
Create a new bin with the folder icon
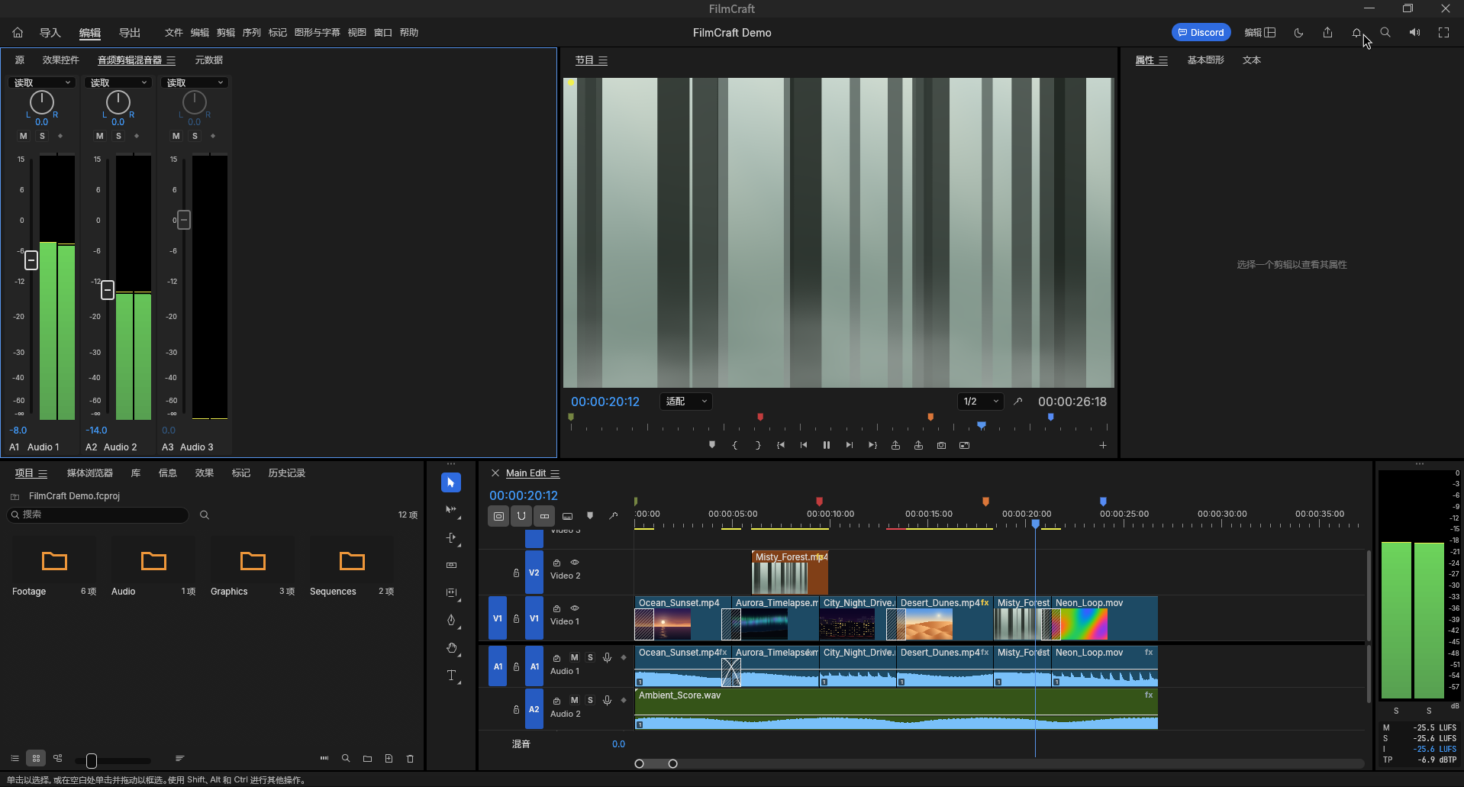(x=367, y=759)
